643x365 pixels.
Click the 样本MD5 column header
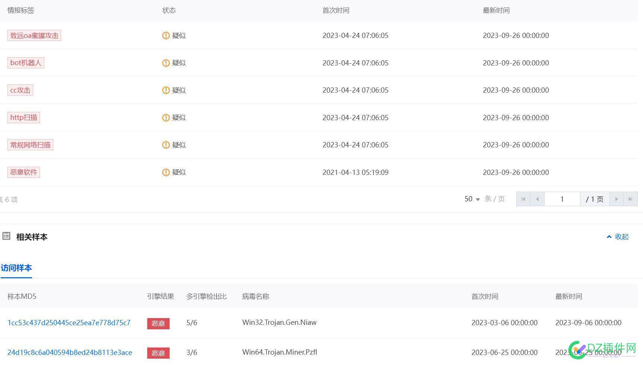[22, 297]
